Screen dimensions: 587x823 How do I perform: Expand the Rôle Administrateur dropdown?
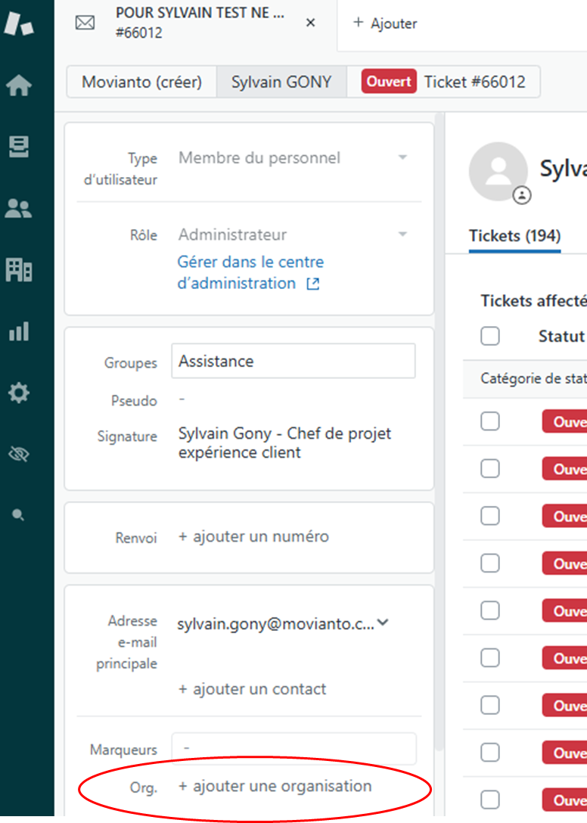(402, 234)
